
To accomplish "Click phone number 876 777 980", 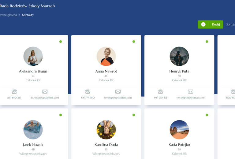I will point(88,98).
